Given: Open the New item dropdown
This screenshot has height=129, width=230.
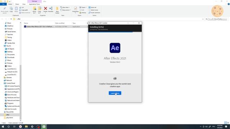Looking at the screenshot, I should (x=65, y=7).
